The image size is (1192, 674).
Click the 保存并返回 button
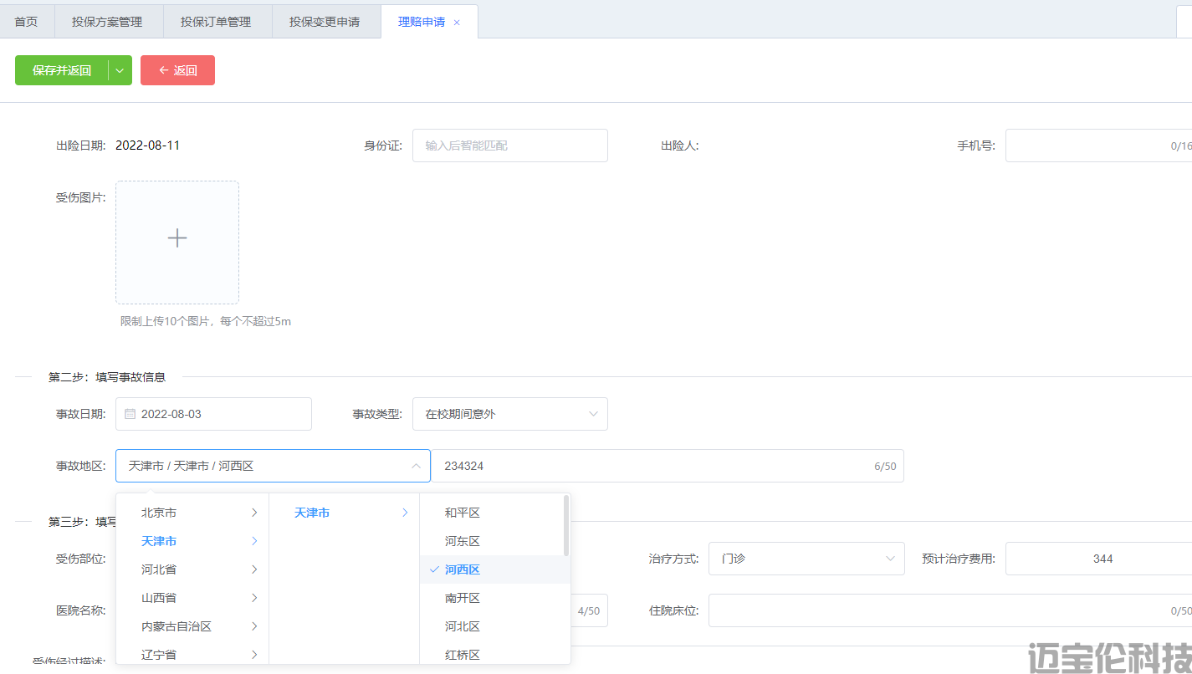click(62, 70)
